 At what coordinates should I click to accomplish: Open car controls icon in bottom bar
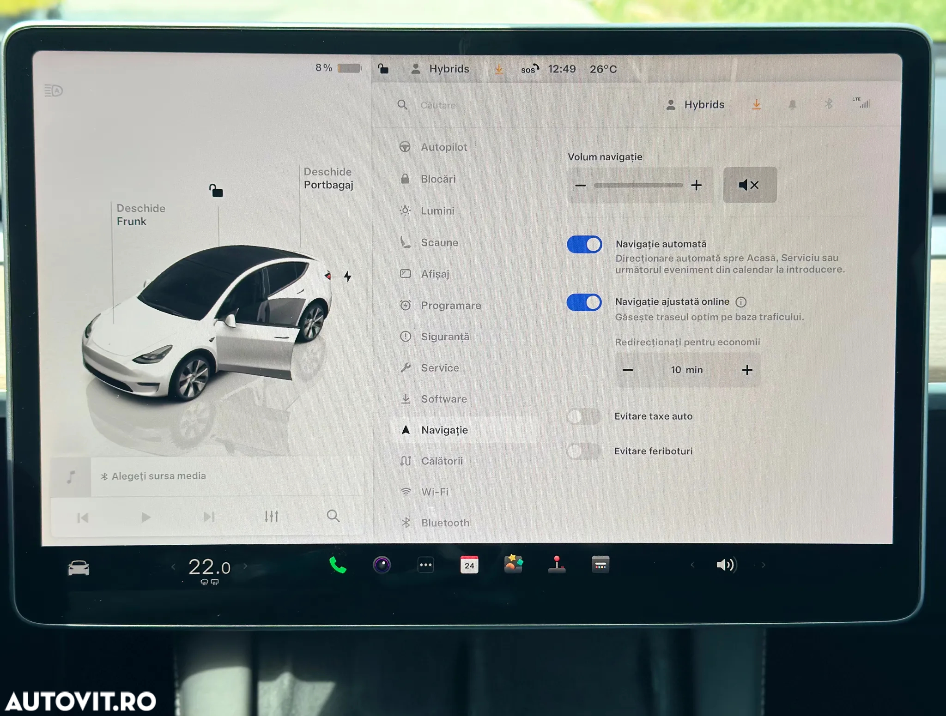coord(79,567)
